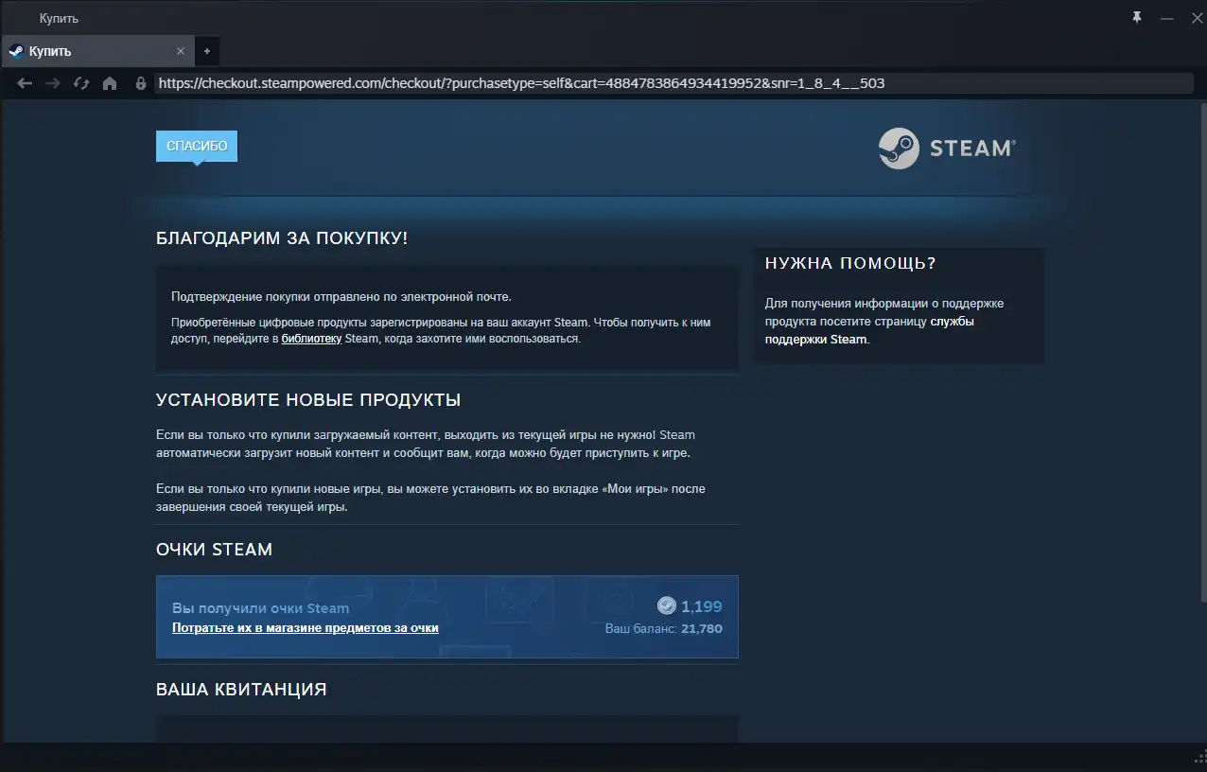Click the vertical page scrollbar

pyautogui.click(x=1202, y=350)
